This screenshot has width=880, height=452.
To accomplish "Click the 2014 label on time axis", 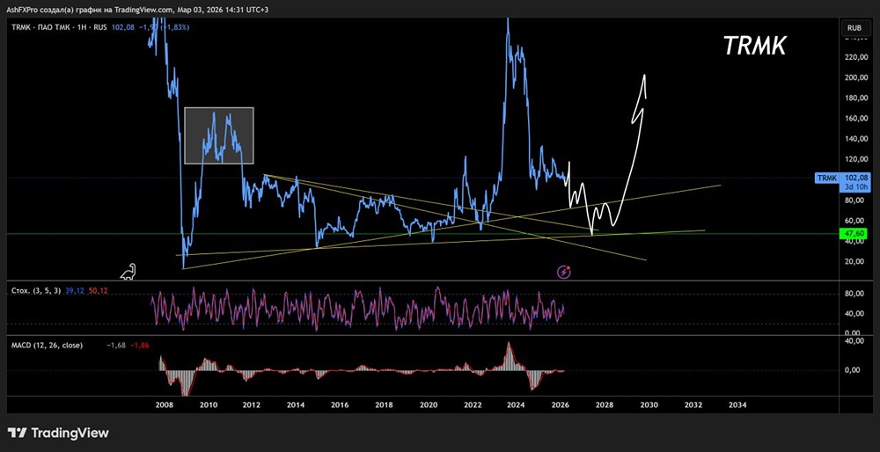I will click(x=296, y=405).
